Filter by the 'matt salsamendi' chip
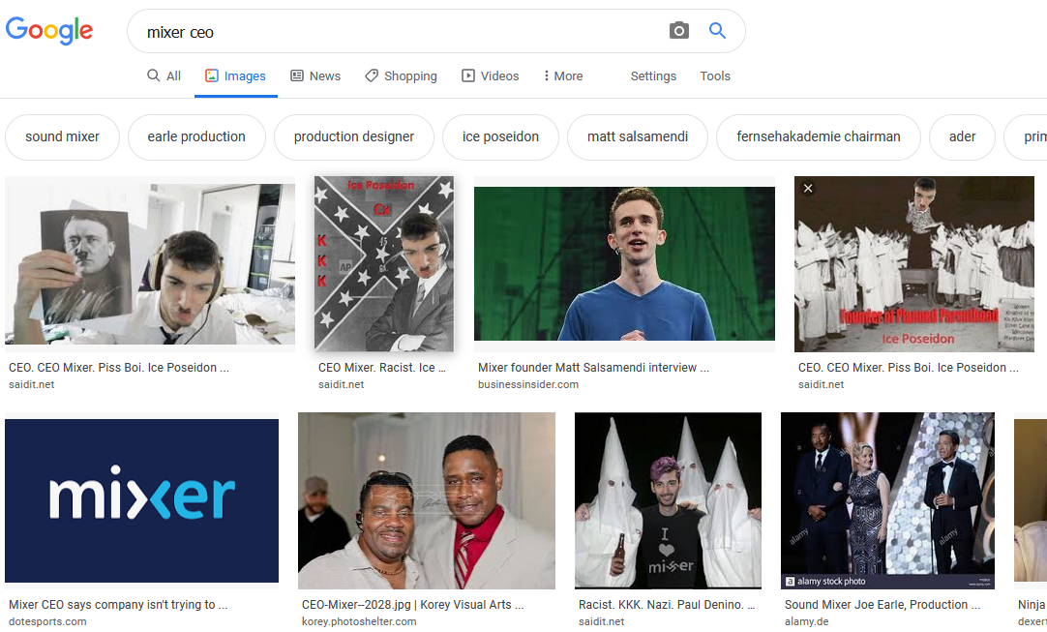 tap(637, 137)
